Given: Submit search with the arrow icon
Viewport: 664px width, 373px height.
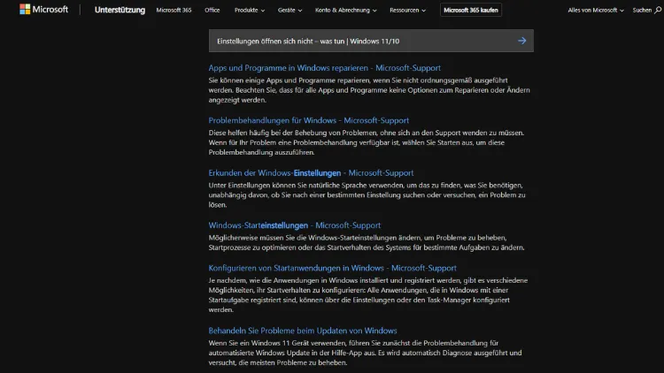Looking at the screenshot, I should pos(521,41).
